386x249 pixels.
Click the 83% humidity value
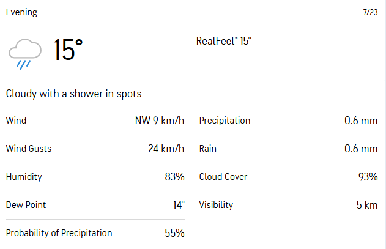click(174, 177)
